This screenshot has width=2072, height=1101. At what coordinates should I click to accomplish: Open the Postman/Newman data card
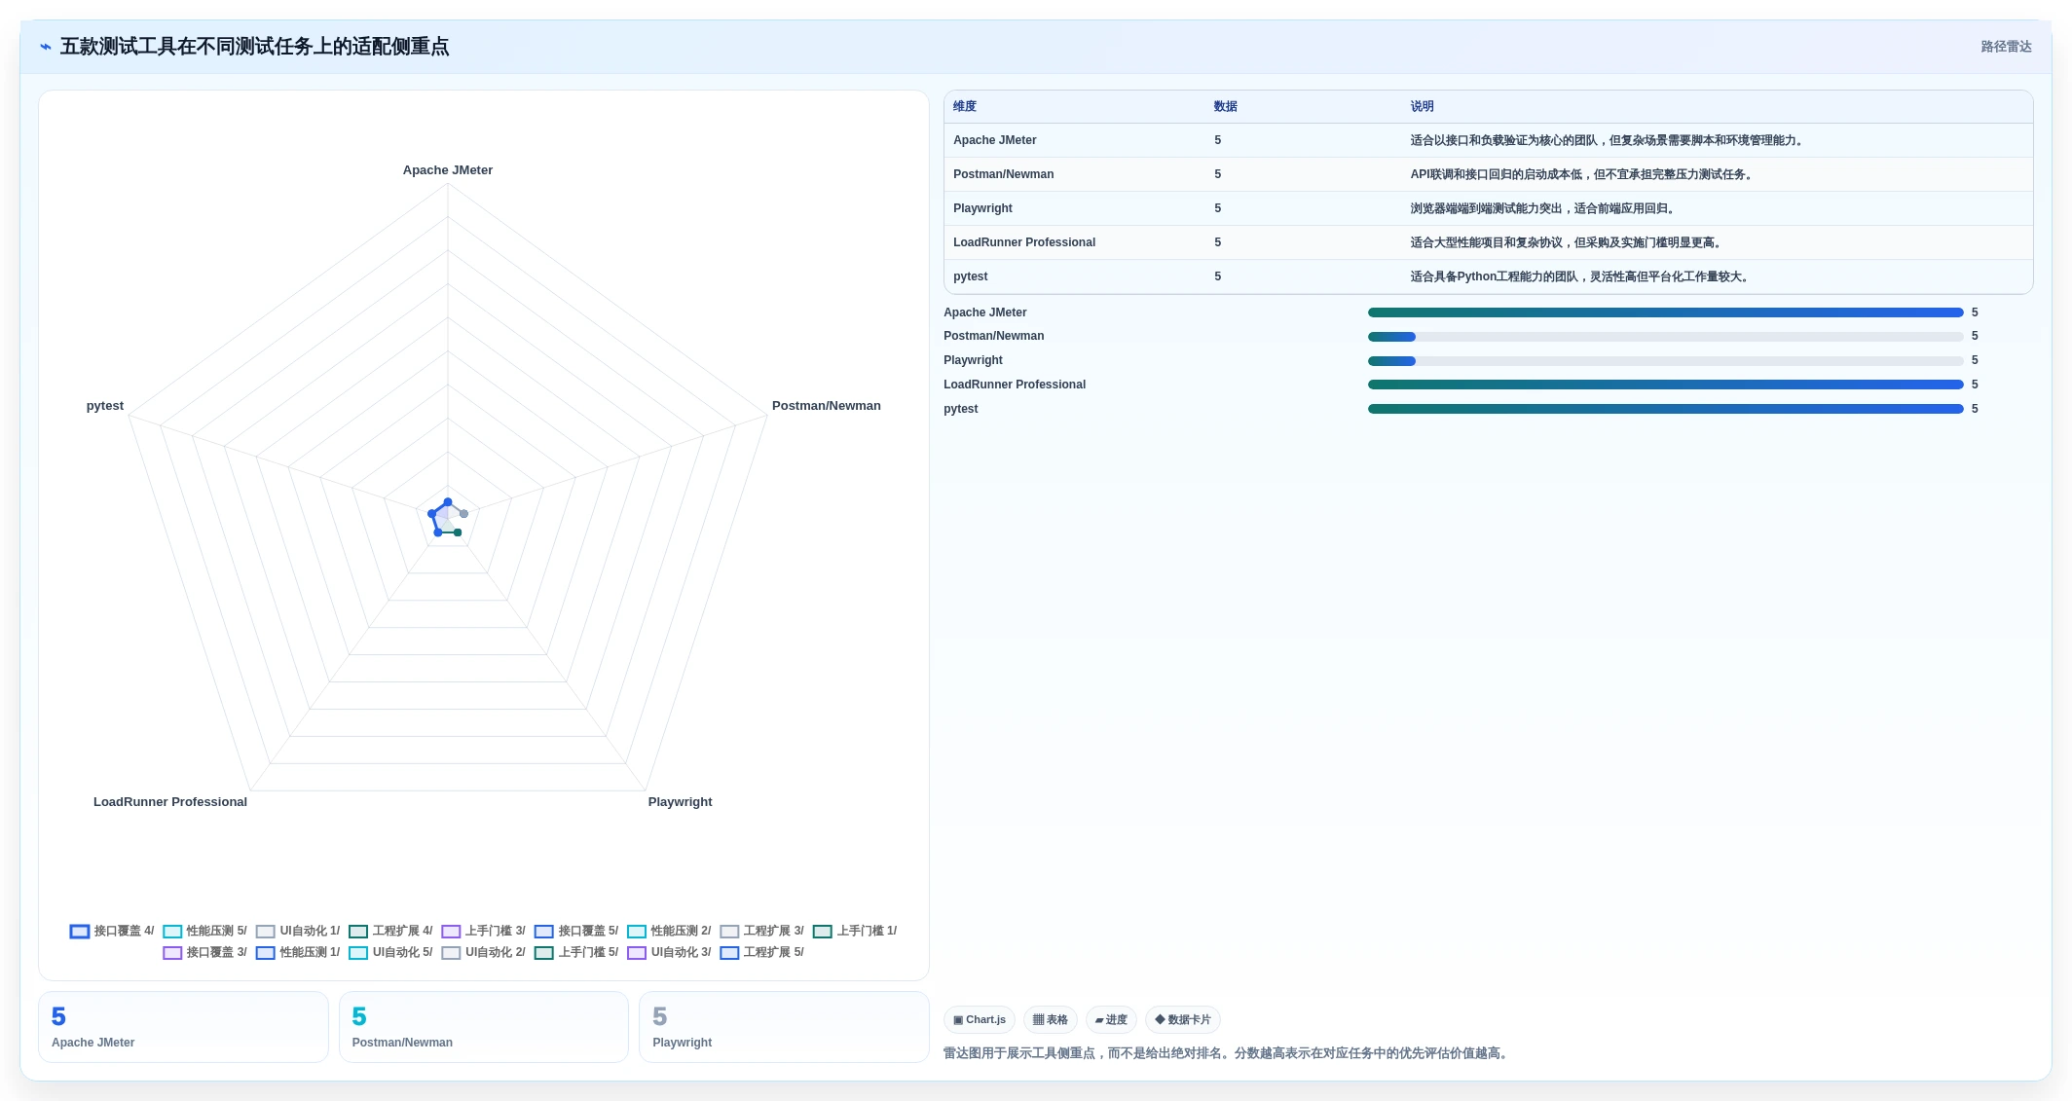pyautogui.click(x=484, y=1027)
